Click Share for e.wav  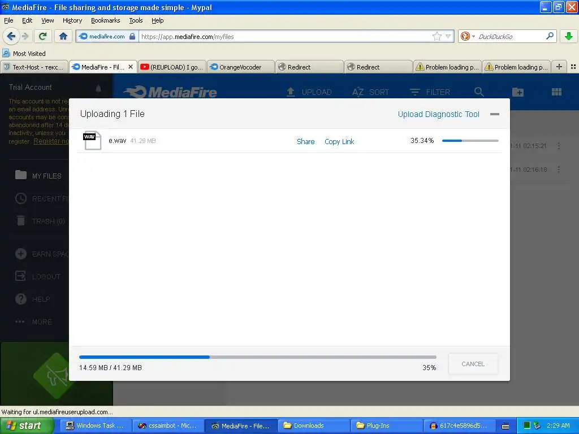coord(305,141)
